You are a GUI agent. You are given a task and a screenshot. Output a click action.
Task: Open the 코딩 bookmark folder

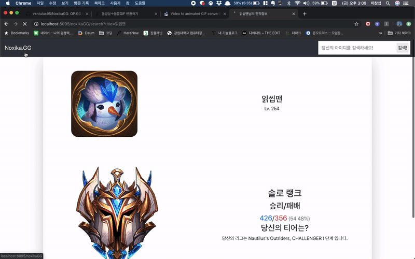[x=106, y=33]
